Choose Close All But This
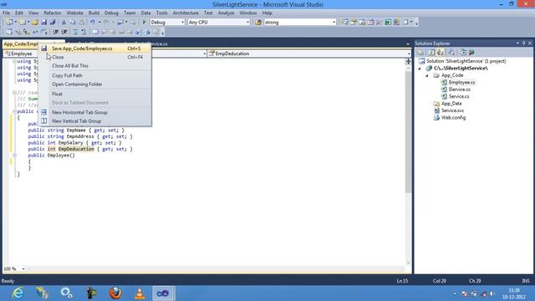Image resolution: width=535 pixels, height=301 pixels. coord(94,66)
